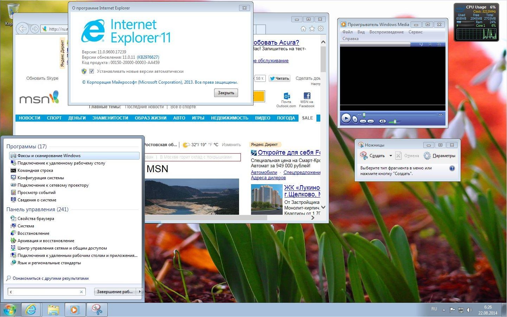
Task: Start playback in Windows Media Player
Action: [346, 118]
